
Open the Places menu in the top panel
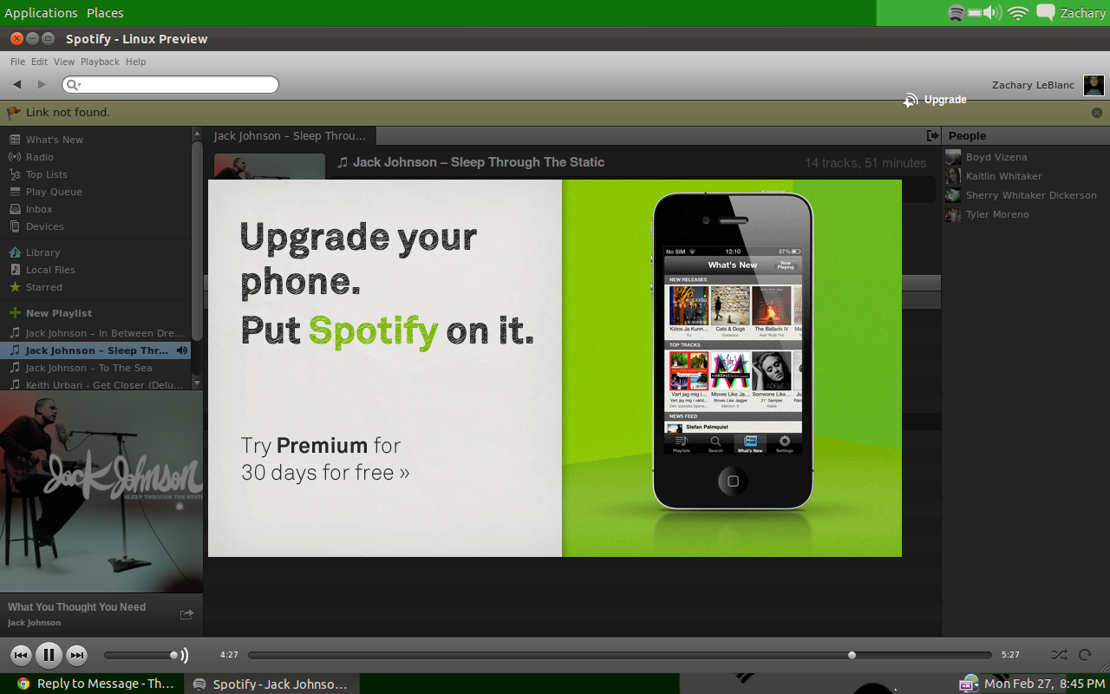[x=105, y=13]
